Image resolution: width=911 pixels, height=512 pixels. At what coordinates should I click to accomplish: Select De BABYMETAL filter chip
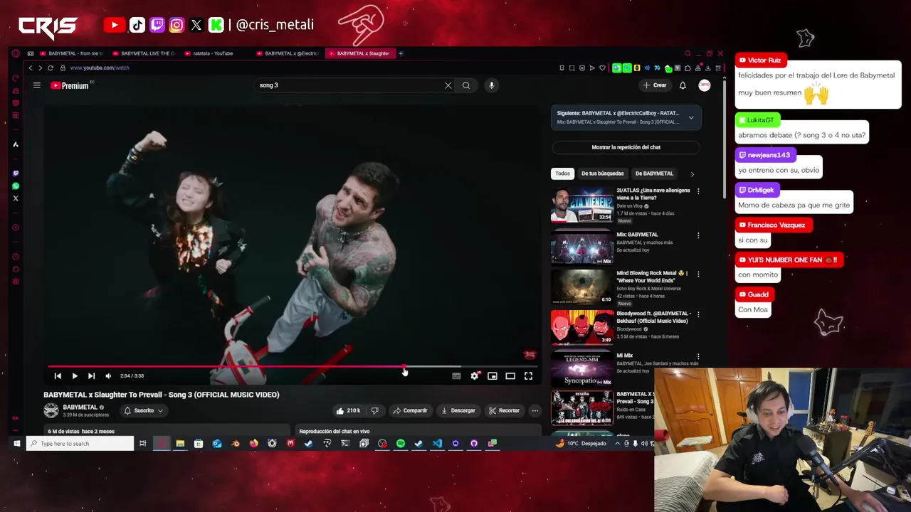coord(654,174)
